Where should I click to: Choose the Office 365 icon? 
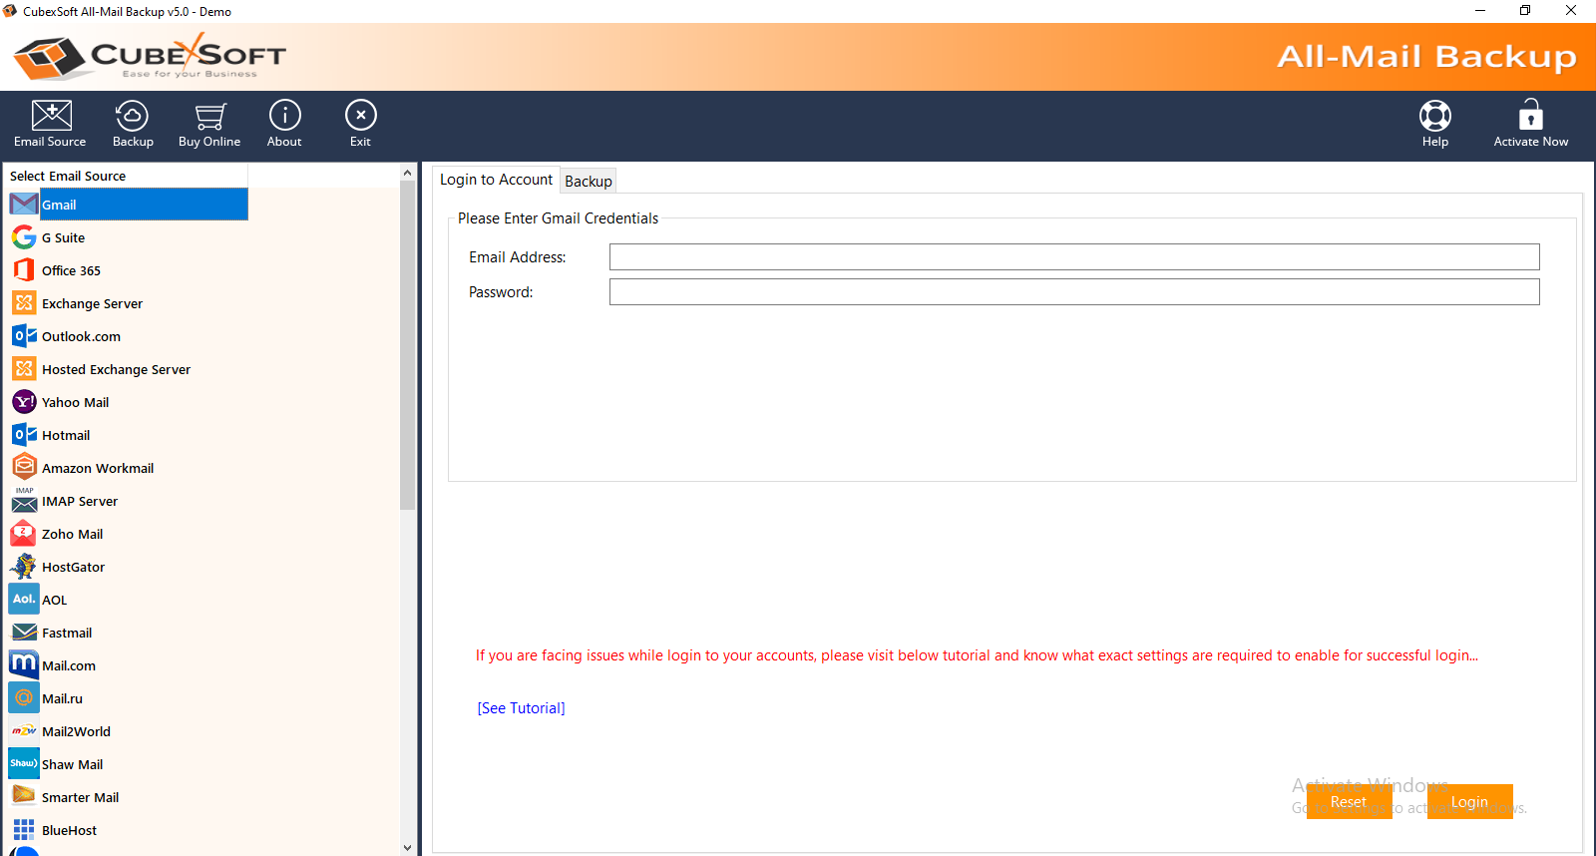[24, 270]
